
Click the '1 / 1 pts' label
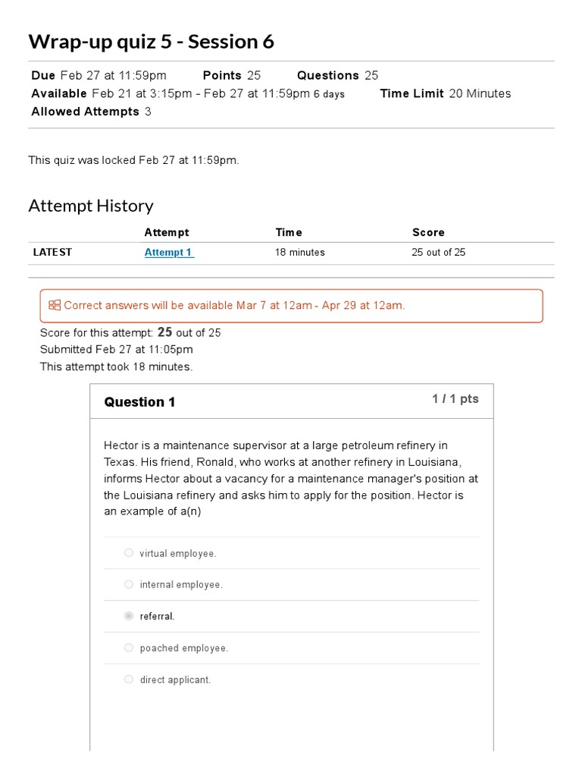pyautogui.click(x=455, y=399)
